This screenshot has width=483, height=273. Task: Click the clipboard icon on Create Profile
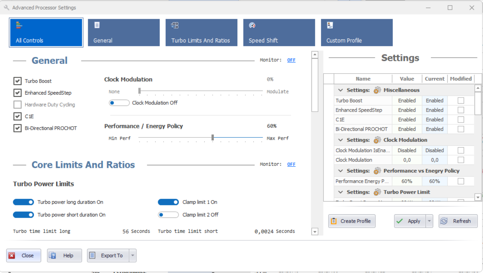(x=333, y=221)
